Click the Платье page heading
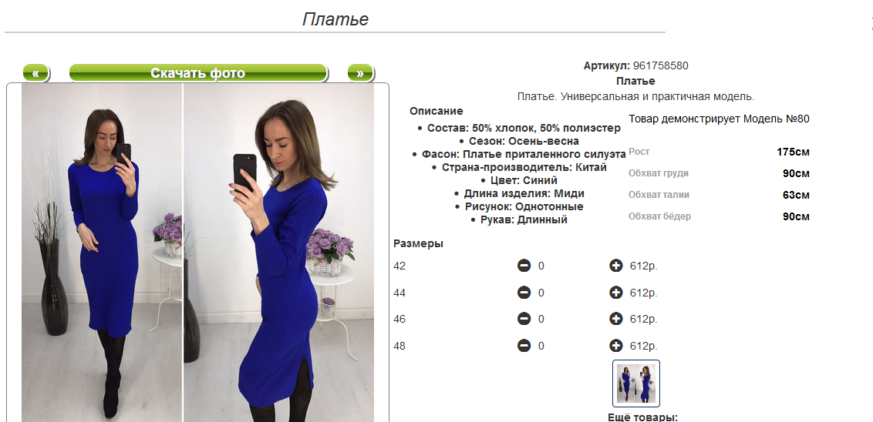873x422 pixels. (335, 19)
